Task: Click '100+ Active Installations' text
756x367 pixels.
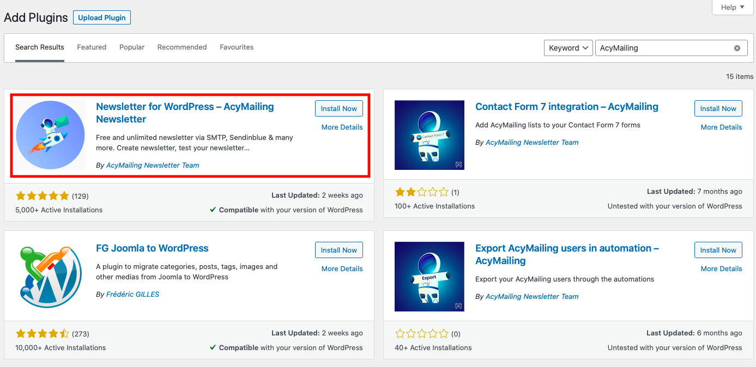Action: click(x=435, y=206)
